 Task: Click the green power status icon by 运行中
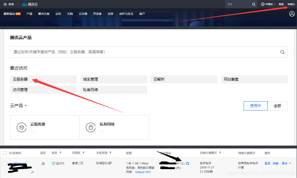pos(53,163)
